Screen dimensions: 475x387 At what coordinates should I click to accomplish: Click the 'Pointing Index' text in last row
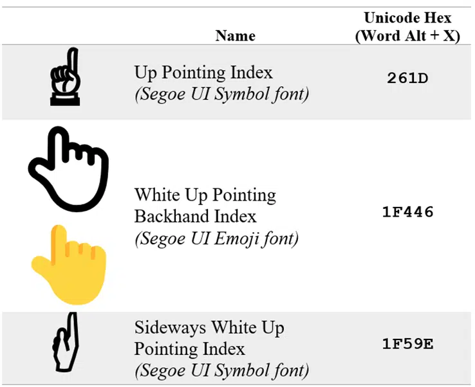(190, 349)
